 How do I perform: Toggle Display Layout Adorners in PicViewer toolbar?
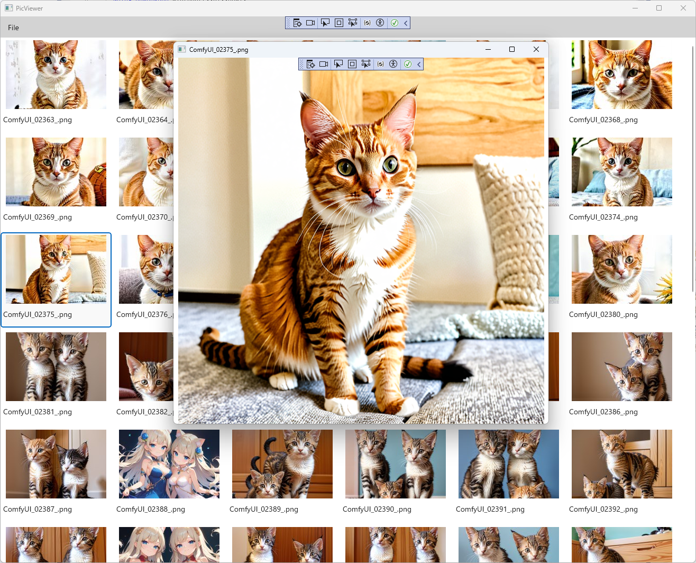[x=339, y=23]
